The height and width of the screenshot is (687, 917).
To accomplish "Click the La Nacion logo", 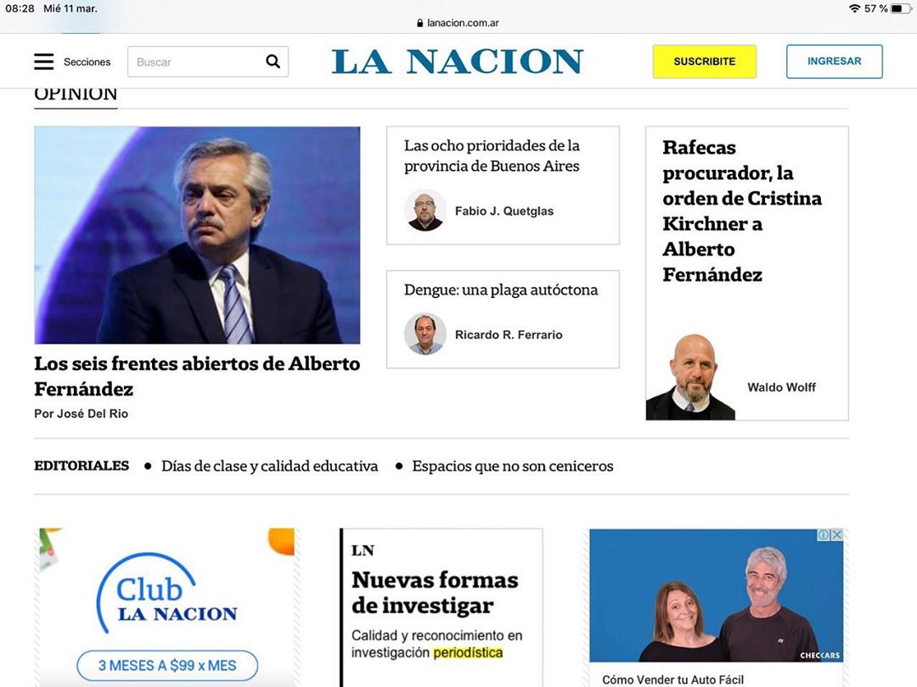I will 458,61.
